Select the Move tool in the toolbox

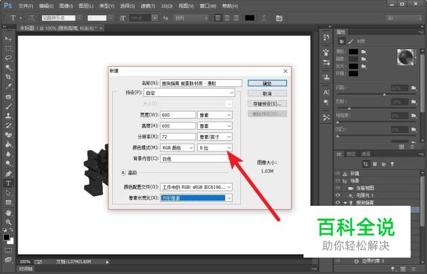8,39
